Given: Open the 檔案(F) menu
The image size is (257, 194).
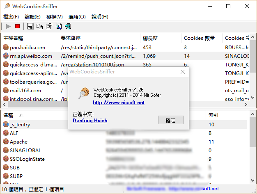Looking at the screenshot, I should [11, 17].
